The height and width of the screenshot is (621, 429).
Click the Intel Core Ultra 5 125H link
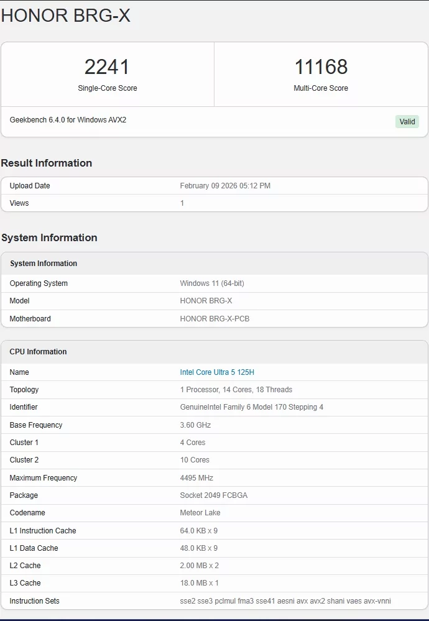pyautogui.click(x=217, y=372)
